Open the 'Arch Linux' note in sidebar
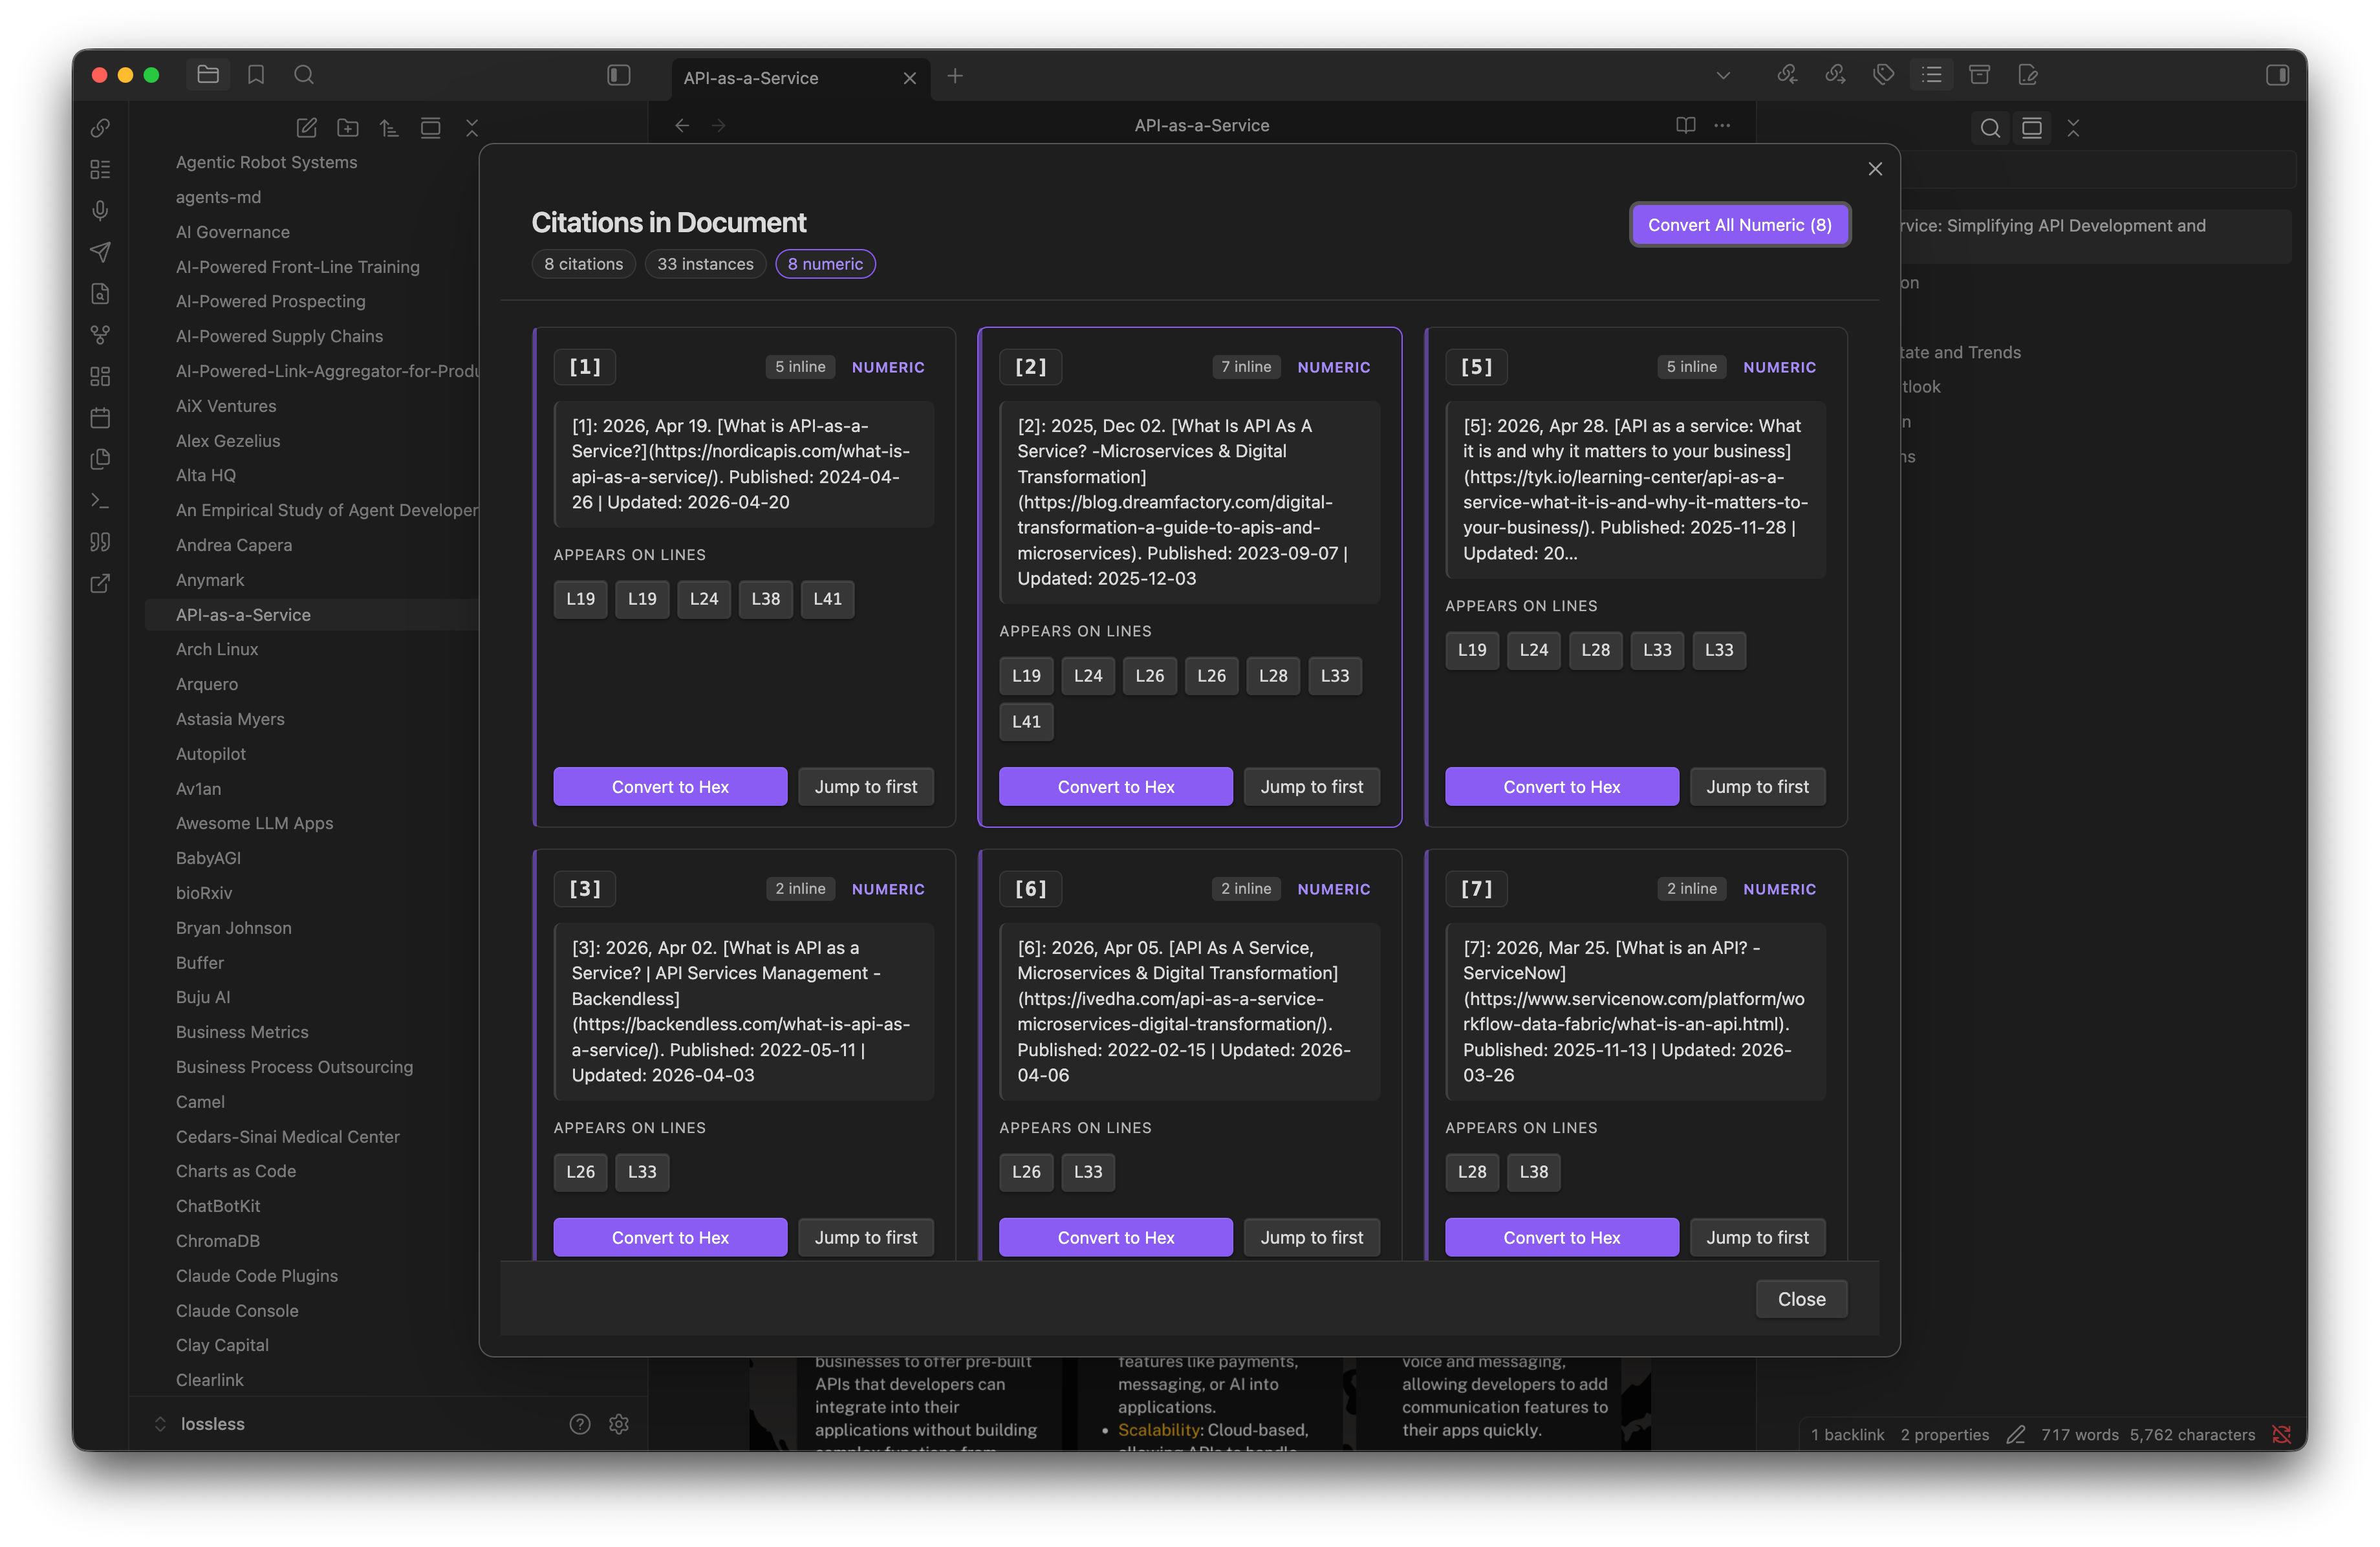The width and height of the screenshot is (2380, 1547). [x=217, y=649]
